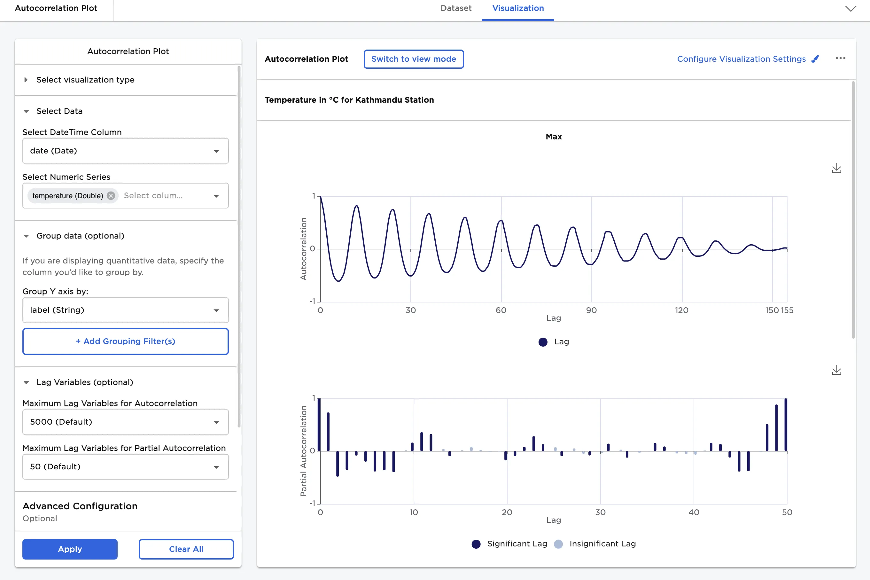The height and width of the screenshot is (580, 870).
Task: Toggle the Significant Lag legend marker
Action: pyautogui.click(x=476, y=544)
